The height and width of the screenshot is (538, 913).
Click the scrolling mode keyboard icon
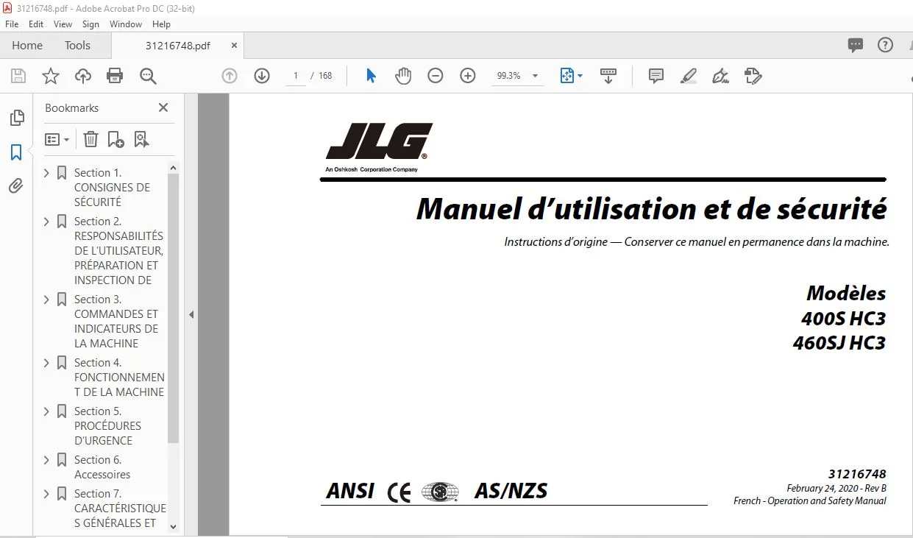(608, 76)
